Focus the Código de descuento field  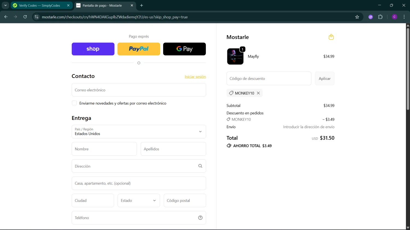coord(269,78)
